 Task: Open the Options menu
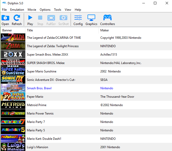click(x=45, y=10)
